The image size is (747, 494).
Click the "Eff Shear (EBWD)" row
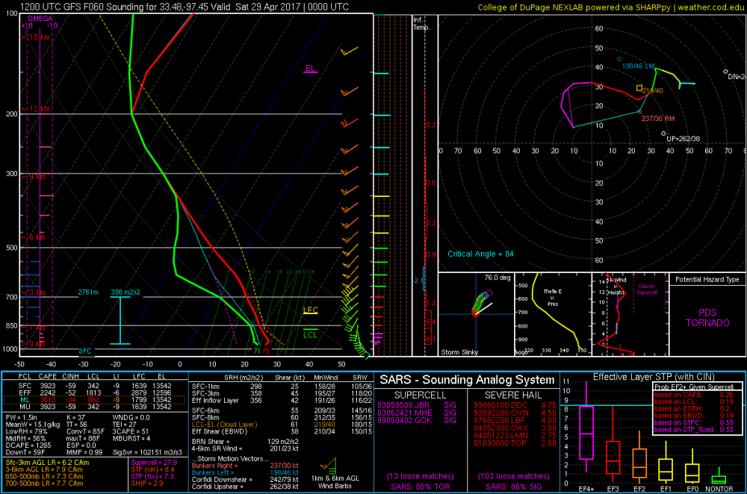pos(282,431)
